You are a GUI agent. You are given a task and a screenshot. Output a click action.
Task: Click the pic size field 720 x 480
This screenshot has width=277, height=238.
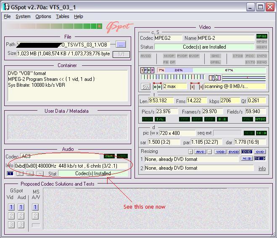tap(177, 133)
